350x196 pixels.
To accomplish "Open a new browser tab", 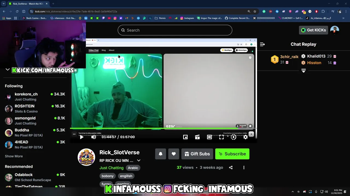I will coord(53,4).
